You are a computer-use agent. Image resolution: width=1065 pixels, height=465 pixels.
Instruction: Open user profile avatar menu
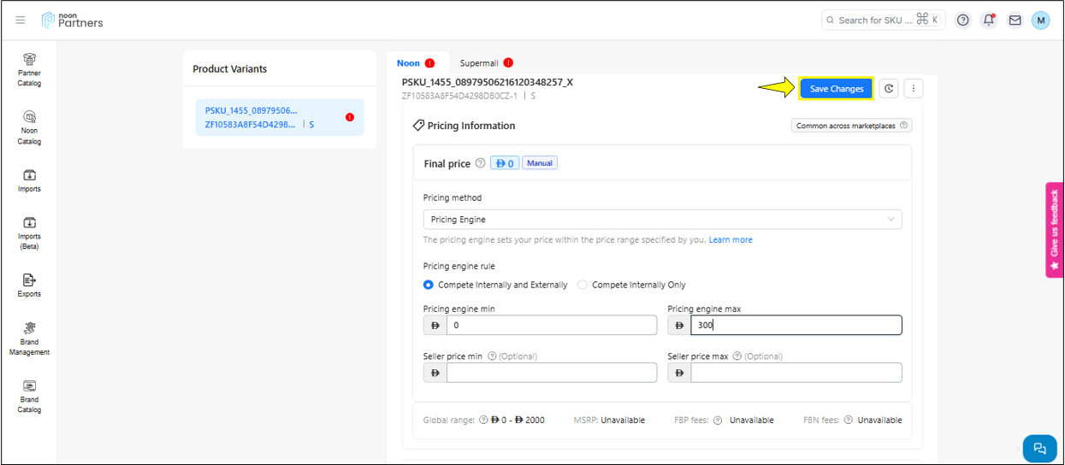pos(1040,21)
